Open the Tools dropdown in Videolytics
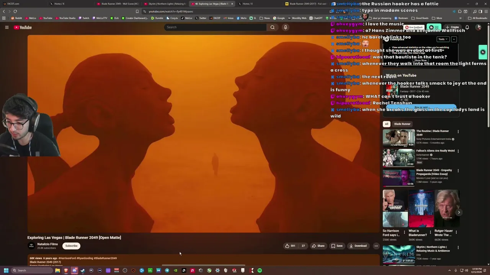The width and height of the screenshot is (490, 275). [x=443, y=39]
